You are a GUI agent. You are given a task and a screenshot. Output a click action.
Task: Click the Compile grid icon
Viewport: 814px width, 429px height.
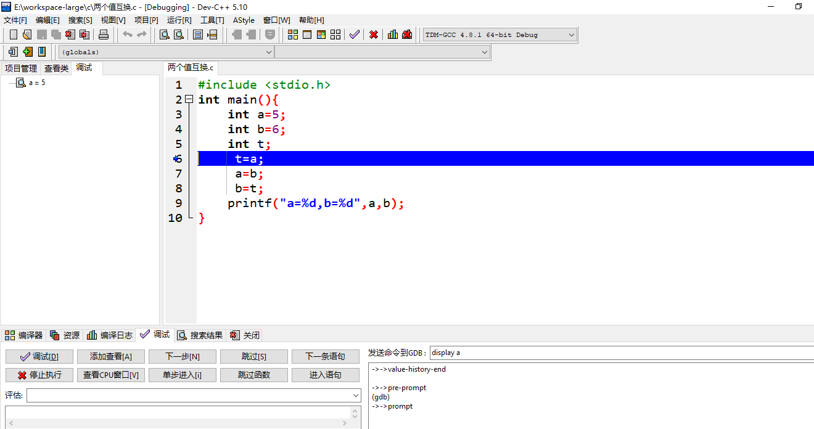(x=293, y=35)
